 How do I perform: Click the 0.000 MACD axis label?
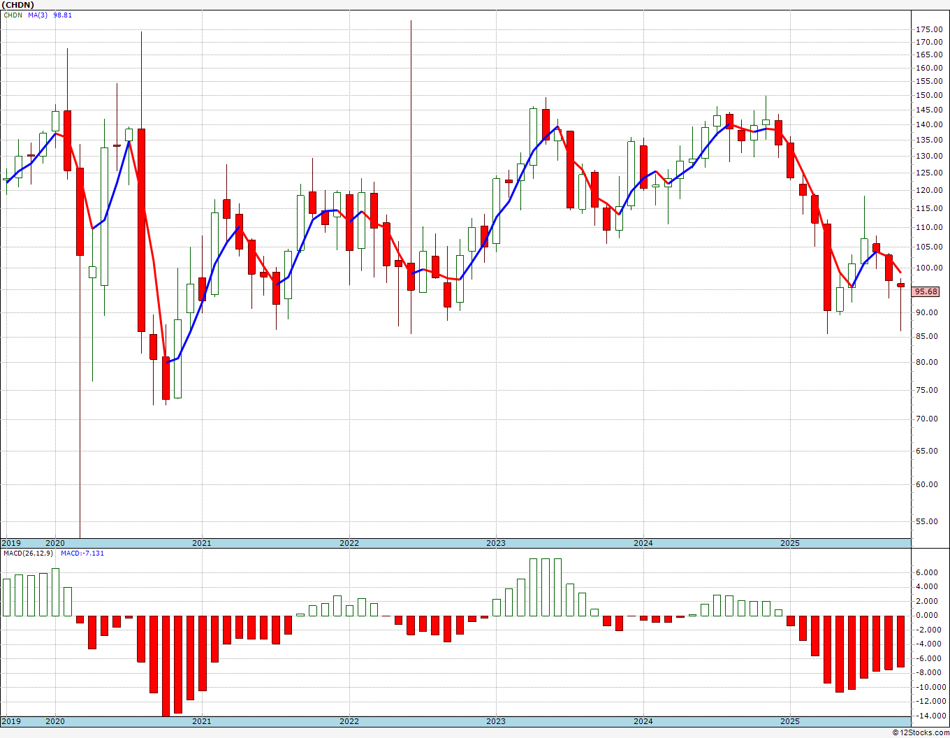tap(928, 615)
